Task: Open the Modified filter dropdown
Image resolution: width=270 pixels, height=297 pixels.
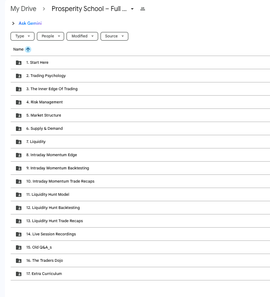Action: click(82, 36)
